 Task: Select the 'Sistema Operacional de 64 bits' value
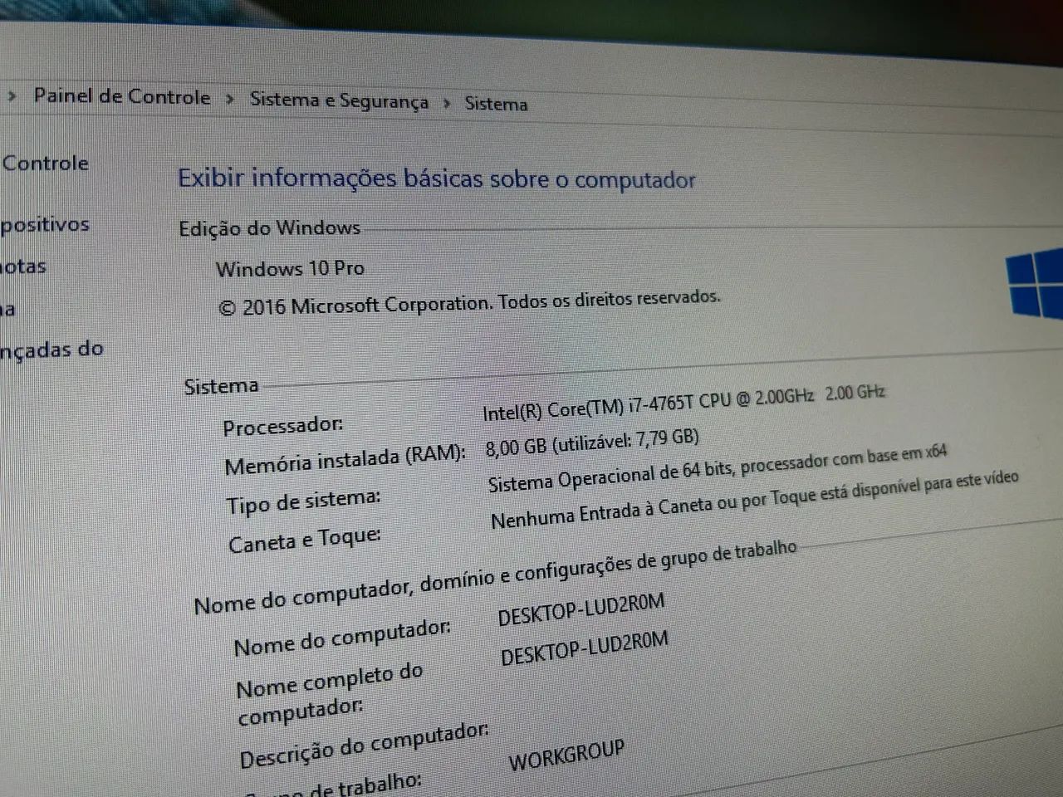click(718, 469)
